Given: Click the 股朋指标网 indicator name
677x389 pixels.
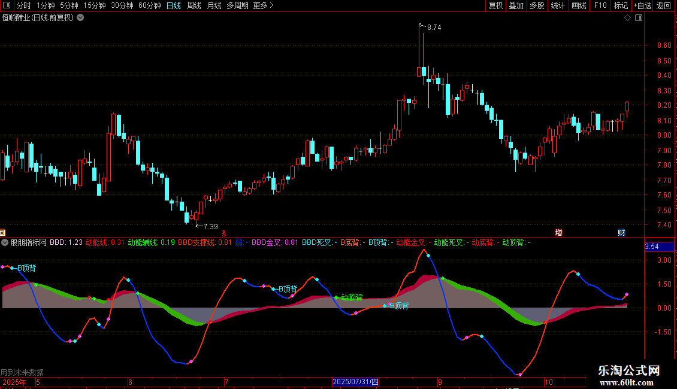Looking at the screenshot, I should click(x=29, y=242).
